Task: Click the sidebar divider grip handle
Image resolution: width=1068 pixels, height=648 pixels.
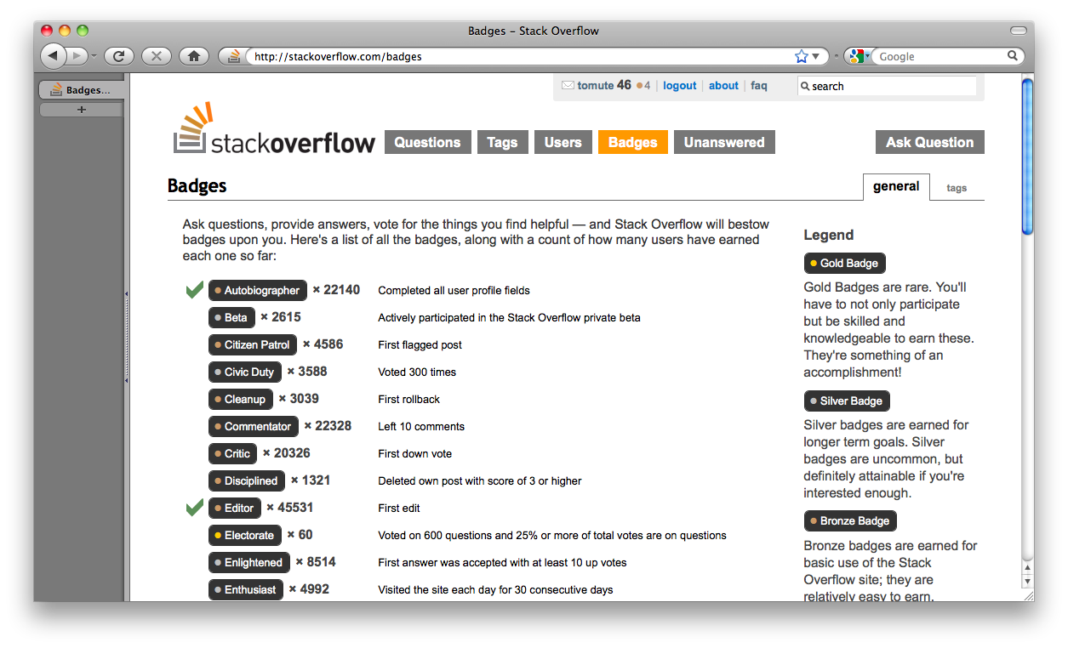Action: 127,337
